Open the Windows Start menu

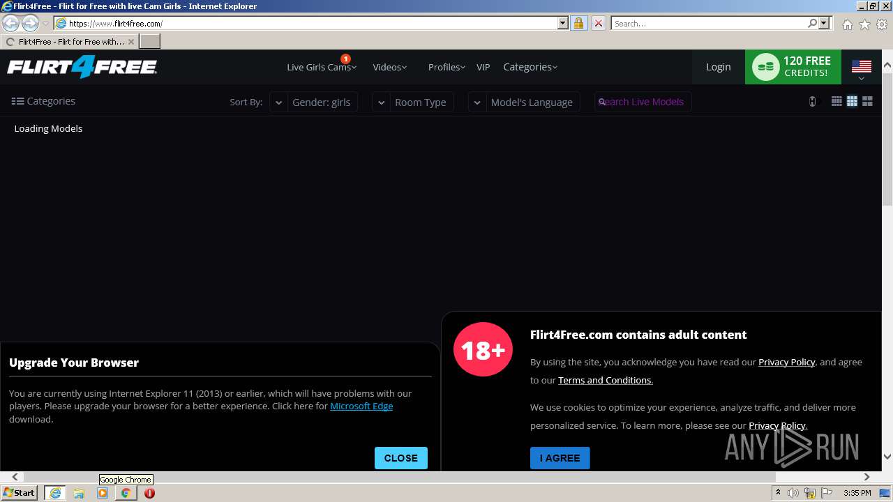[x=20, y=493]
